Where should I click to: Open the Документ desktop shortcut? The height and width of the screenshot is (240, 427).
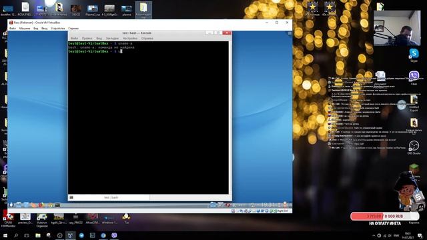pos(380,79)
